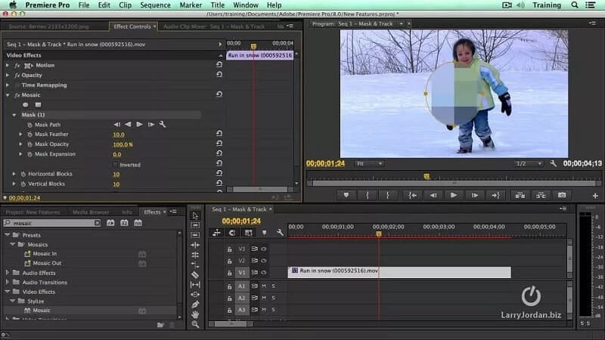Open the button editor plus icon
605x340 pixels.
[x=595, y=196]
